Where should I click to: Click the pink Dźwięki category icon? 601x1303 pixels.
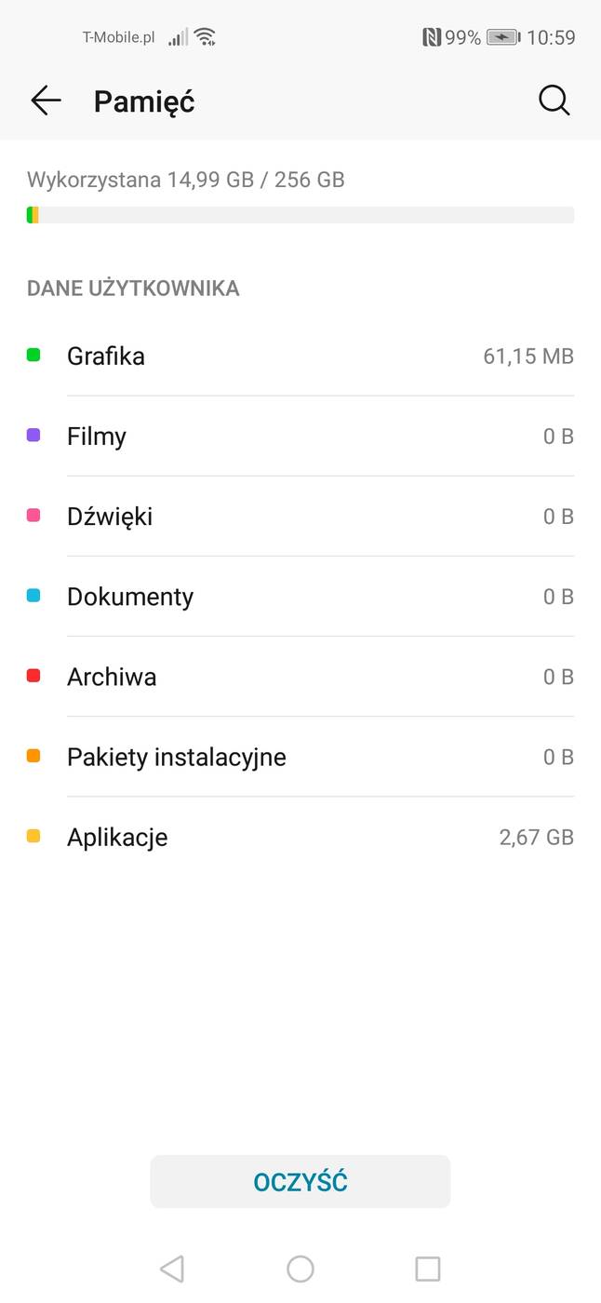(31, 515)
